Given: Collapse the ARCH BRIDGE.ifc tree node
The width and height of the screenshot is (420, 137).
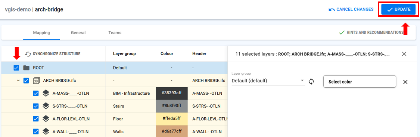Looking at the screenshot, I should (18, 81).
